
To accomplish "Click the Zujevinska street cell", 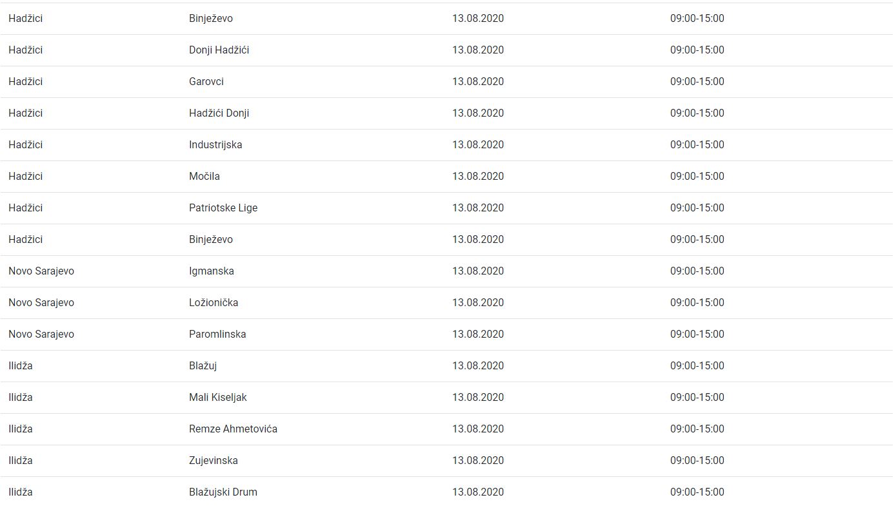I will coord(213,461).
